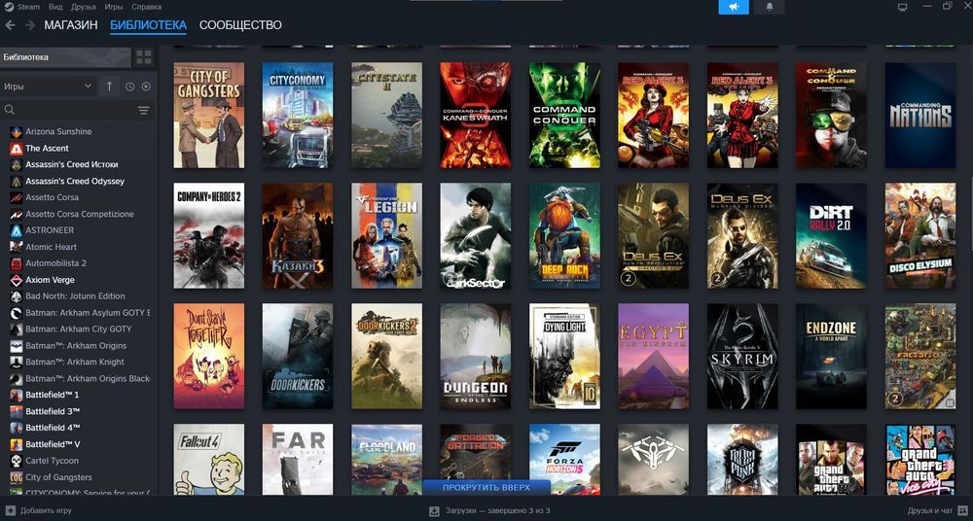Screen dimensions: 973x521
Task: Click the back navigation arrow
Action: (10, 25)
